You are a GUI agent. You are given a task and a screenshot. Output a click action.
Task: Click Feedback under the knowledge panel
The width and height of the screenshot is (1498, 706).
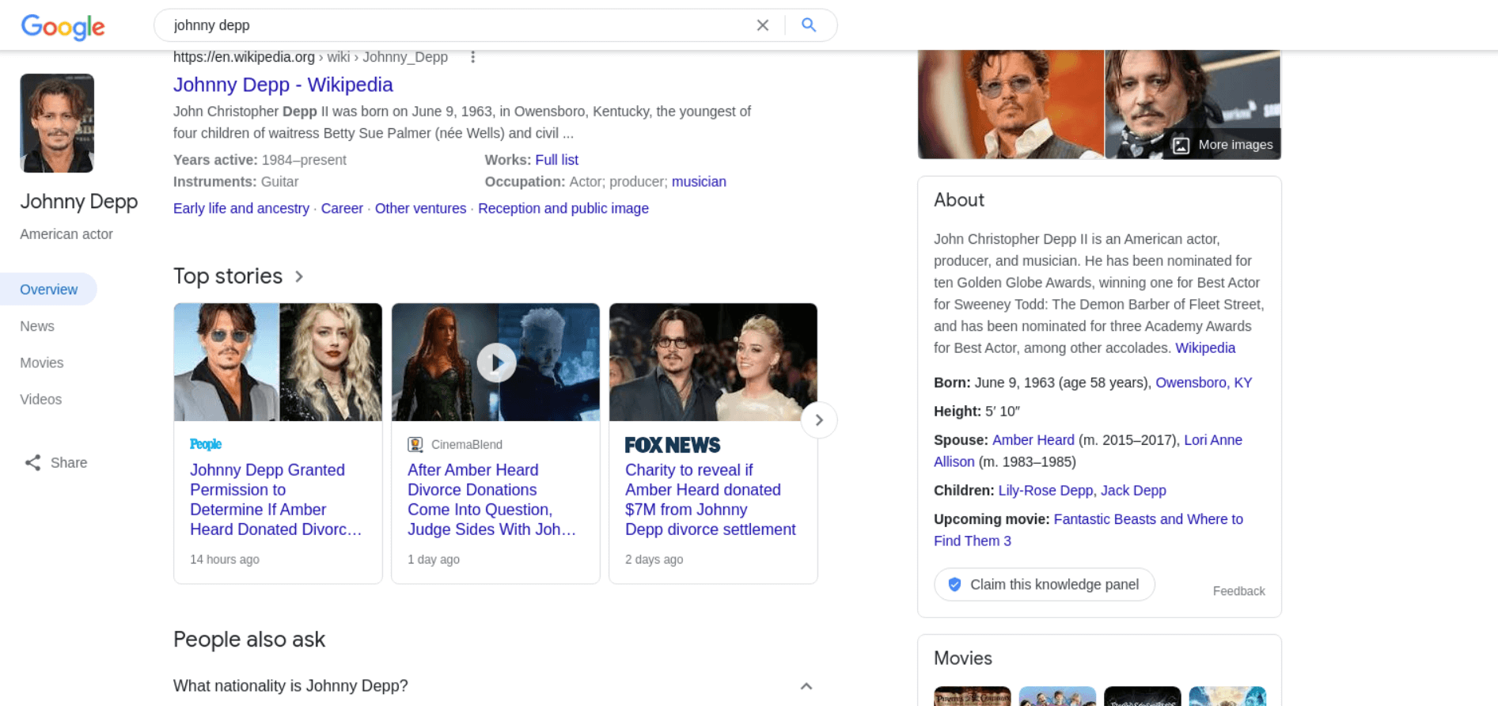1238,591
